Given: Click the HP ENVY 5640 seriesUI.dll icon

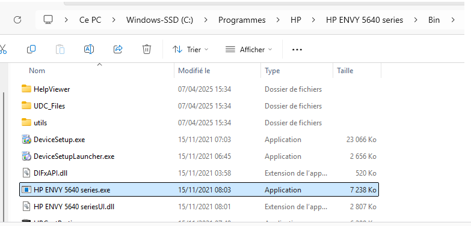Looking at the screenshot, I should (26, 207).
